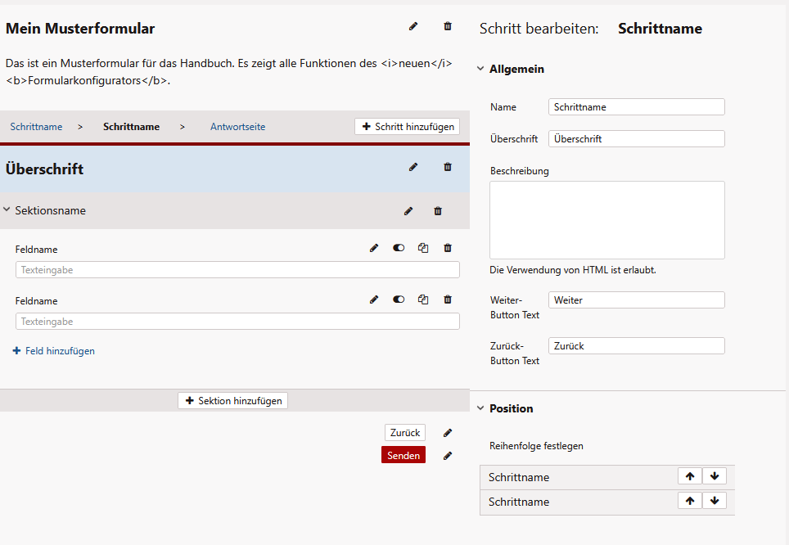789x545 pixels.
Task: Click Schritt hinzufügen button
Action: (407, 127)
